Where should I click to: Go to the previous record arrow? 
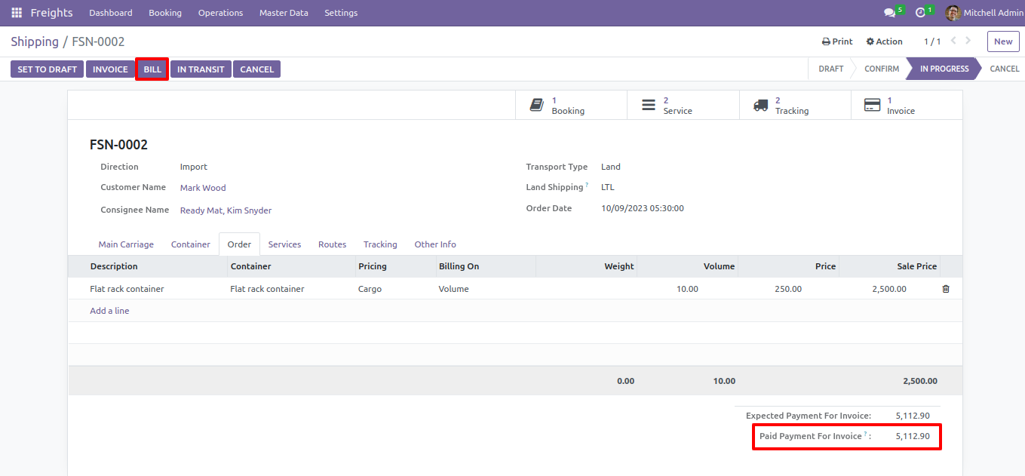click(x=953, y=41)
